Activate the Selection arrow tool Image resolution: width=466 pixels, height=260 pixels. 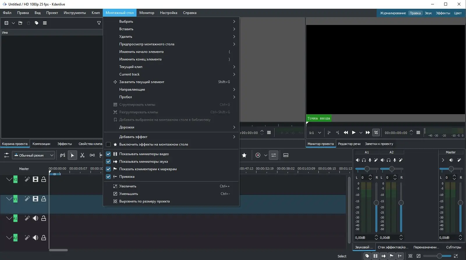[x=72, y=155]
